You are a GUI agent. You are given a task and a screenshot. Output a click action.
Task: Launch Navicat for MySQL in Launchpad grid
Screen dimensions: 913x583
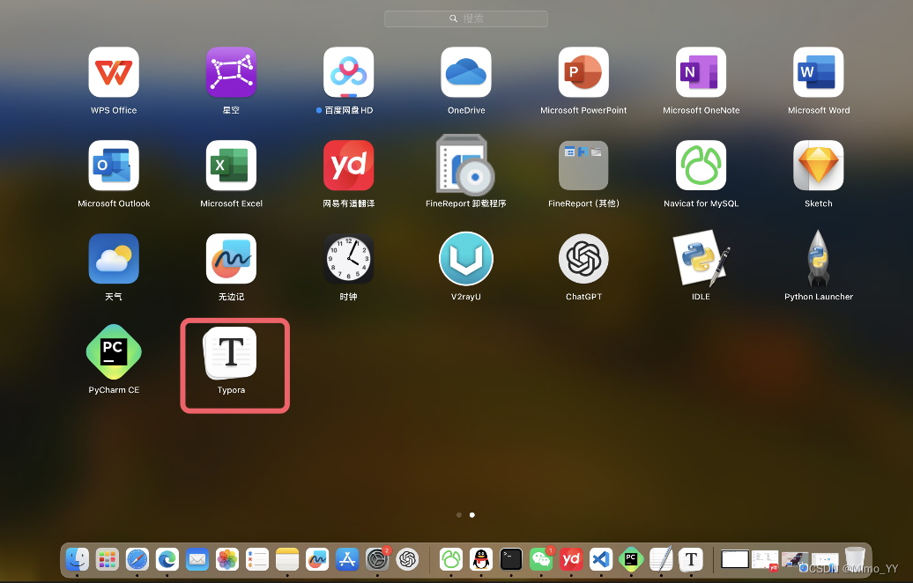click(x=701, y=166)
